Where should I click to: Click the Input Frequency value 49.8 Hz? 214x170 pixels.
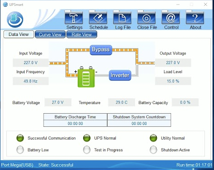(x=30, y=81)
